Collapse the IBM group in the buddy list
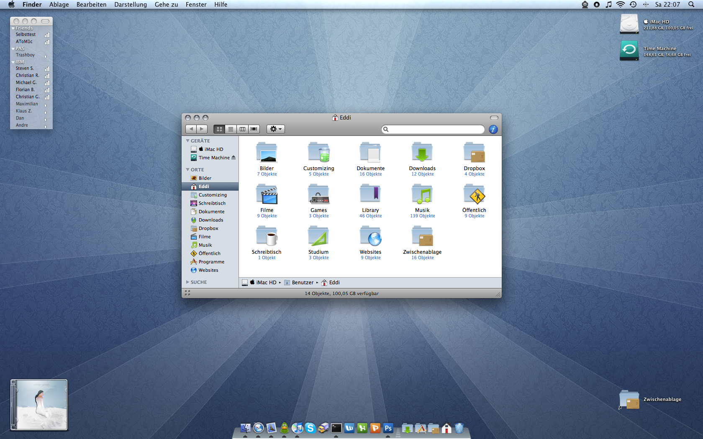Screen dimensions: 703x439 13,62
